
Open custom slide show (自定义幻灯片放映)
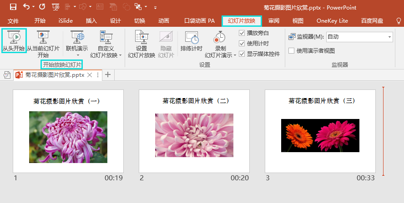click(x=106, y=44)
